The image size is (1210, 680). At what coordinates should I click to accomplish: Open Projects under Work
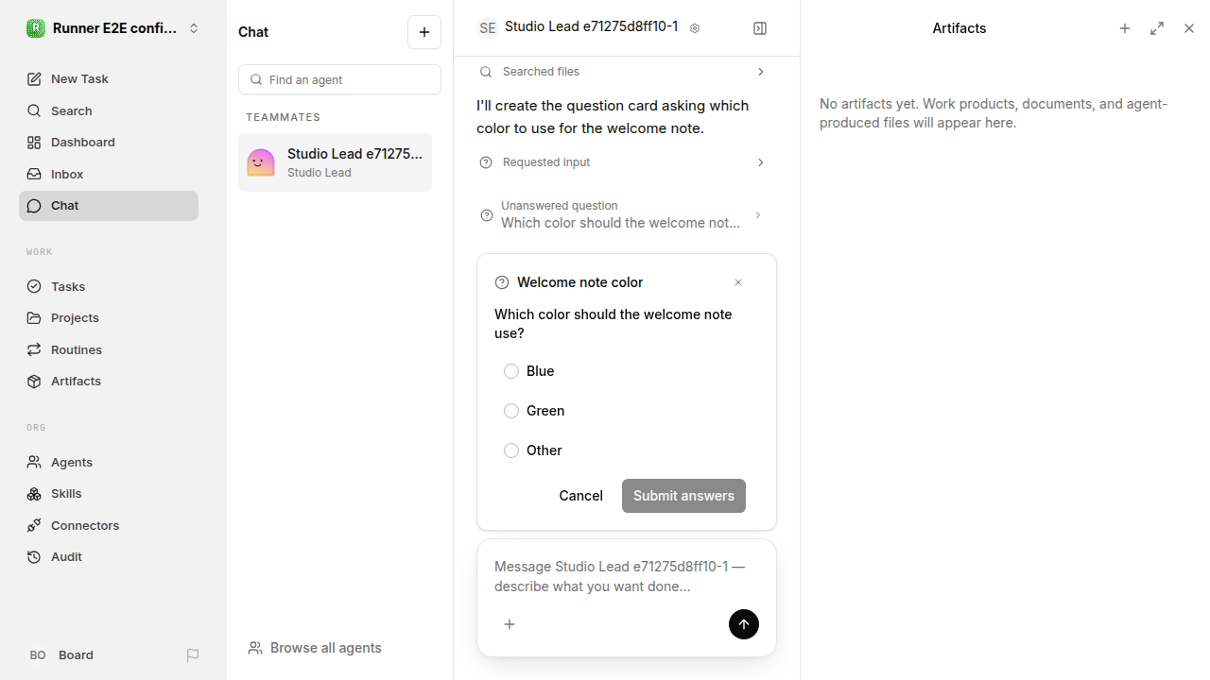pos(109,318)
